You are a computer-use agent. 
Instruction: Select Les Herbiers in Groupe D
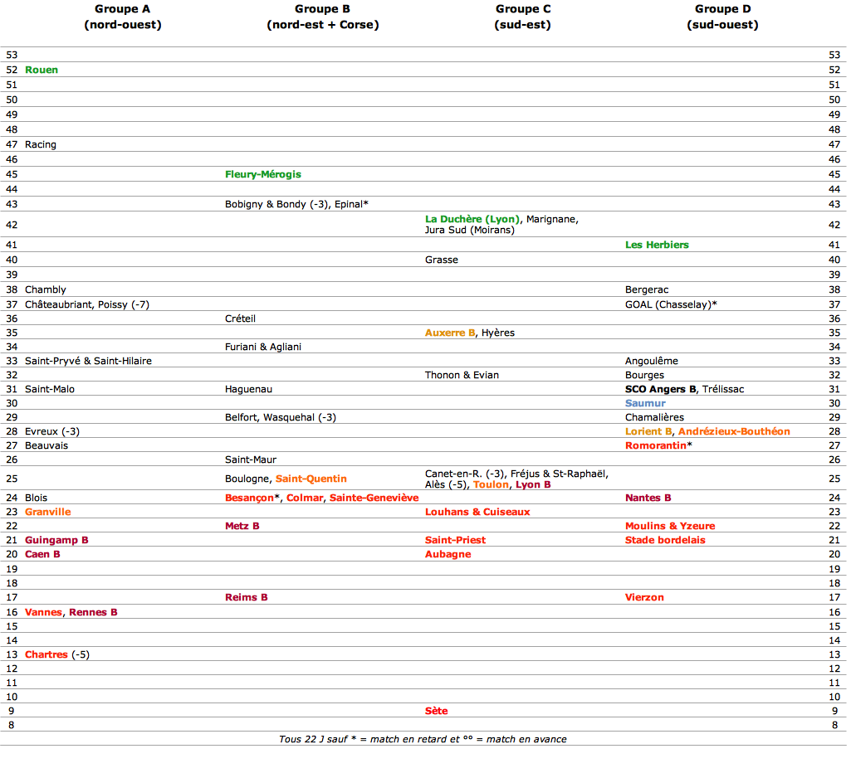pos(657,245)
